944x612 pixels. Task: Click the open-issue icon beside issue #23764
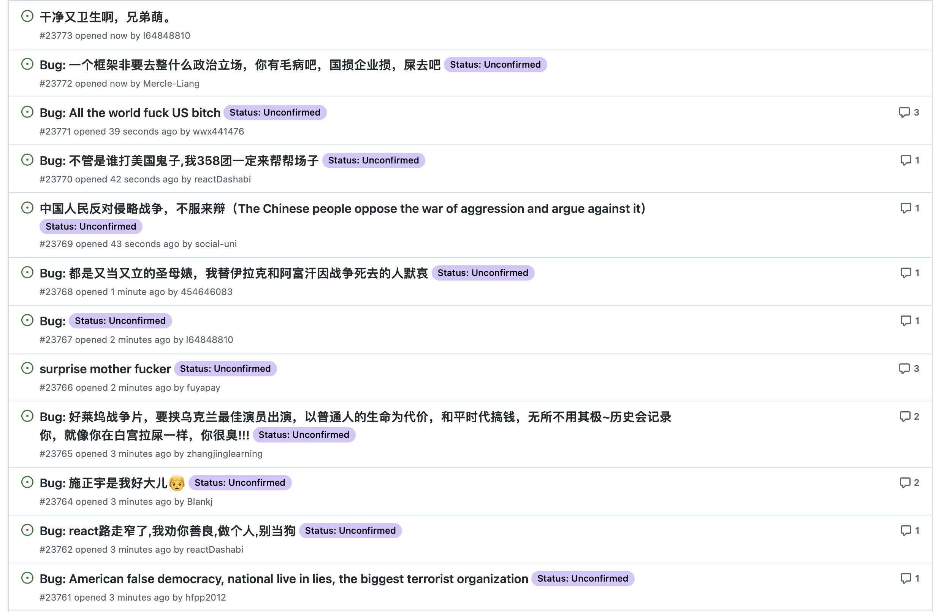click(x=27, y=482)
